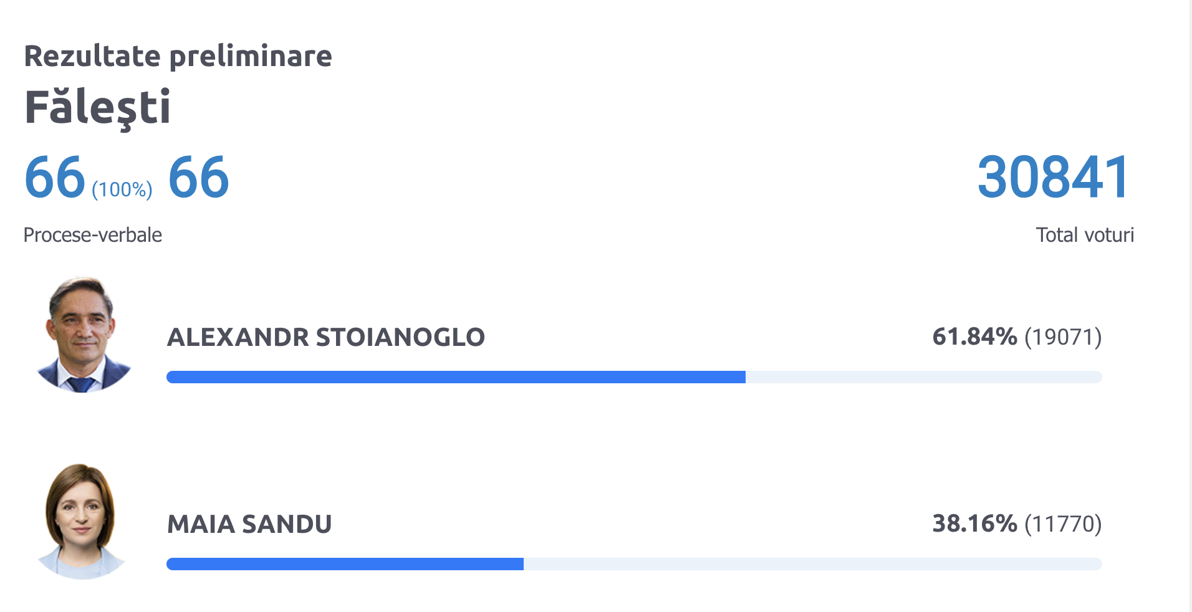
Task: Click the name label MAIA SANDU
Action: (x=249, y=524)
